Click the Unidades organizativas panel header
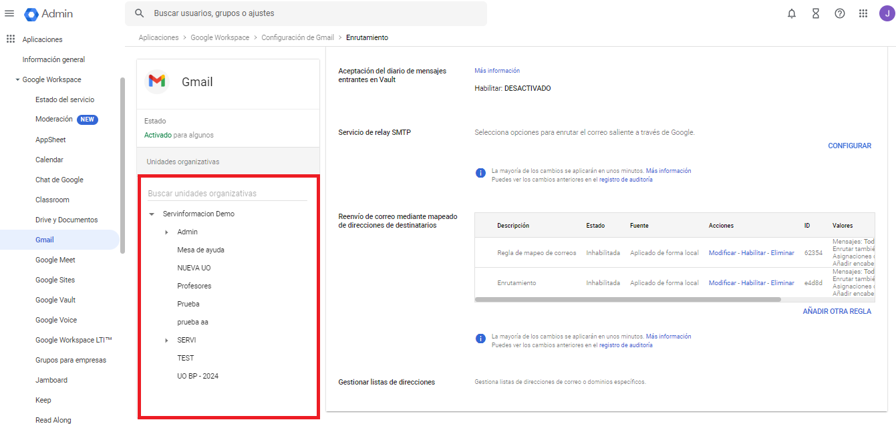Image resolution: width=896 pixels, height=424 pixels. [228, 162]
